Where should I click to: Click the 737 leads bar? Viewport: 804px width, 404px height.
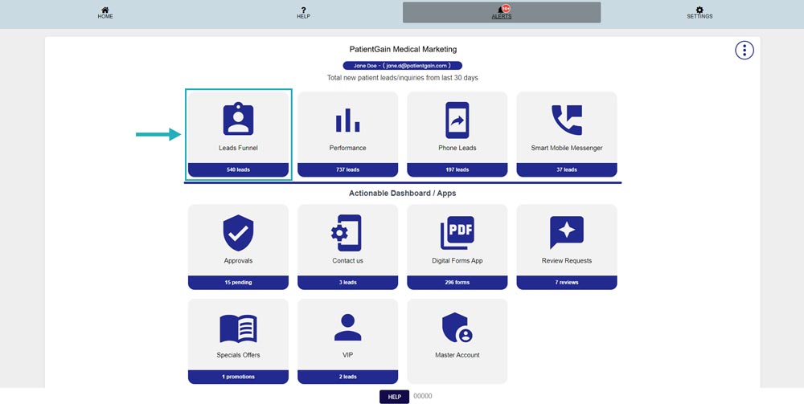click(347, 169)
